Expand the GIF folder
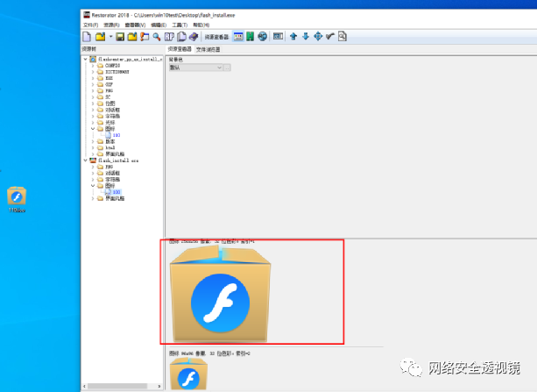This screenshot has width=537, height=392. click(93, 84)
